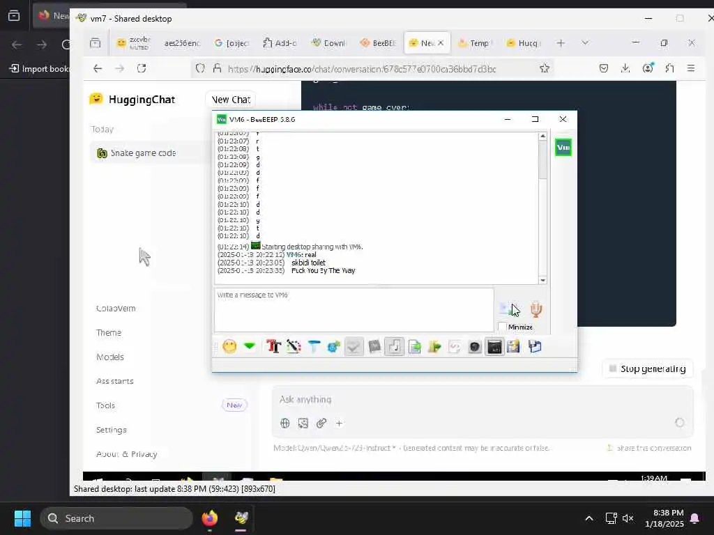This screenshot has width=714, height=535.
Task: Switch to the BeeBEEP browser tab
Action: (x=377, y=42)
